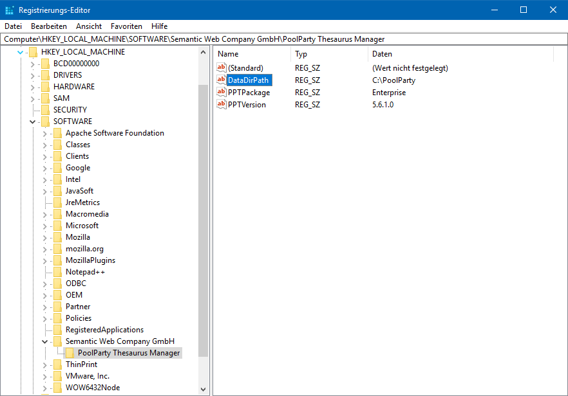Open the Datei menu

tap(13, 26)
